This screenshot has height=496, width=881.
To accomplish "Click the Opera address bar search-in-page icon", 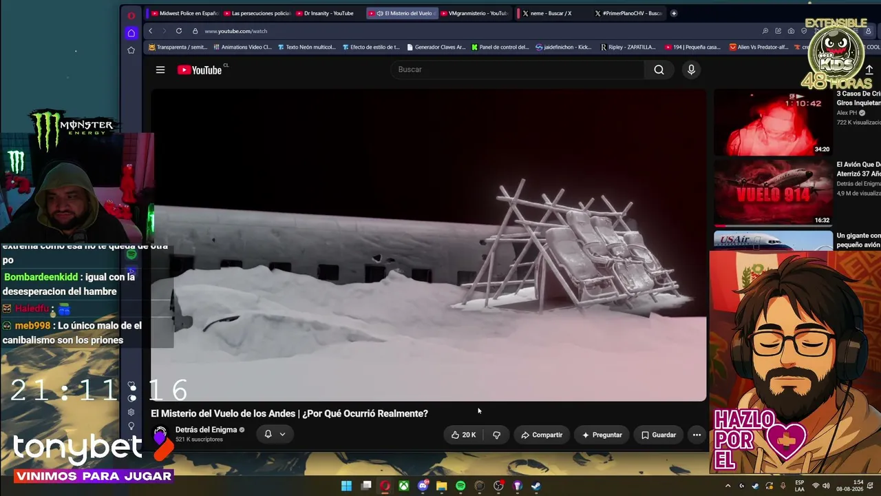I will (x=765, y=31).
